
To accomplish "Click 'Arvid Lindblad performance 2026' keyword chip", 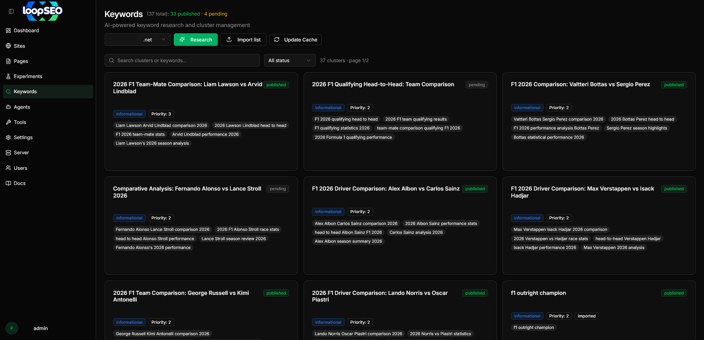I will pos(206,134).
